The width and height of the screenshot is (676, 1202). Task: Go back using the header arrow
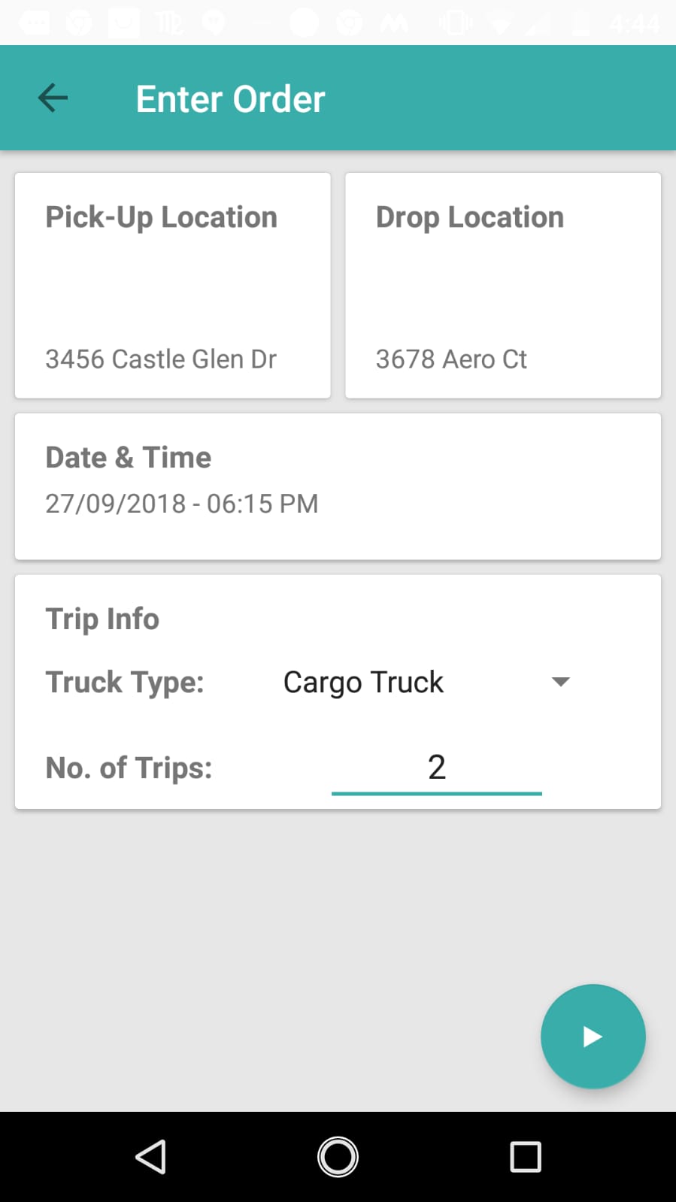(53, 98)
